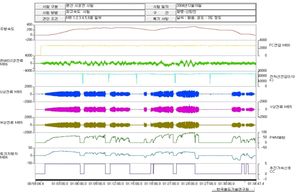Viewport: 295px width, 192px height.
Task: Click the end time 01:34:47,4 label
Action: pyautogui.click(x=255, y=184)
